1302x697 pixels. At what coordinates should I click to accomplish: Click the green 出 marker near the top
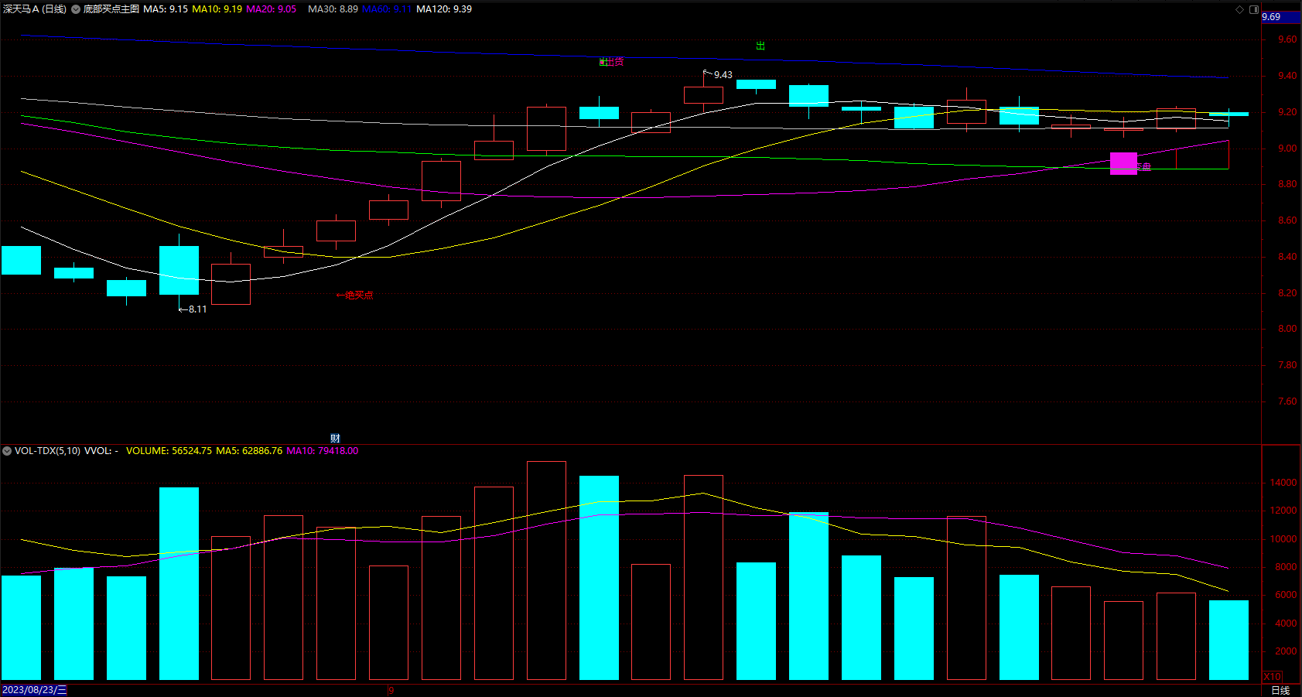point(760,46)
